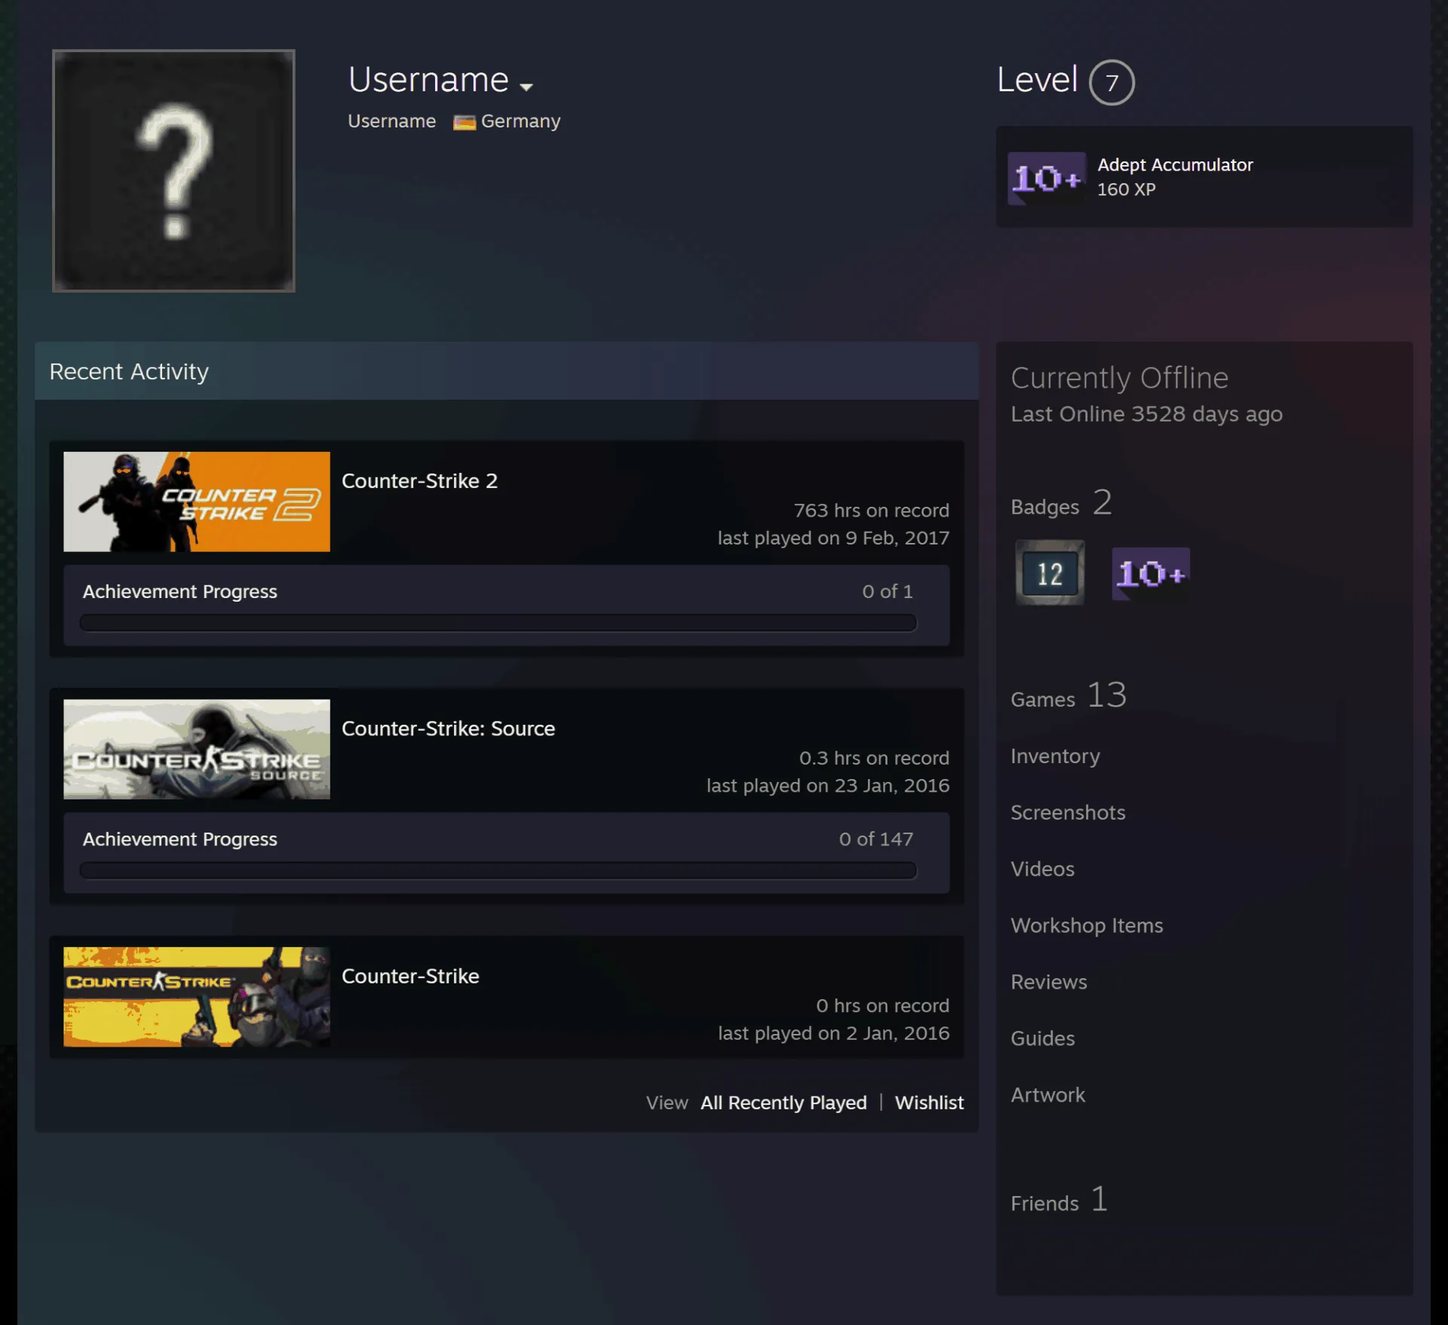The image size is (1448, 1325).
Task: Open the Counter-Strike: Source title link
Action: 448,728
